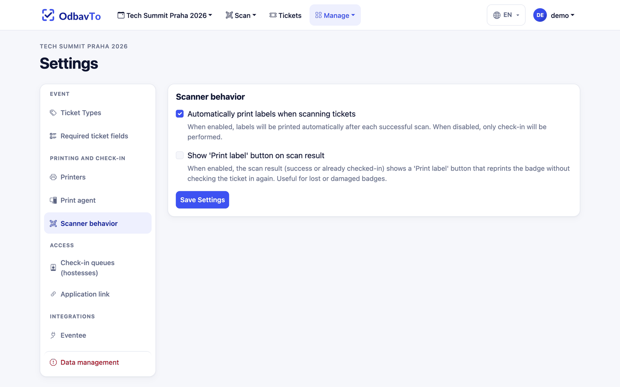Click the QR icon beside Scanner behavior
This screenshot has width=620, height=387.
point(53,223)
